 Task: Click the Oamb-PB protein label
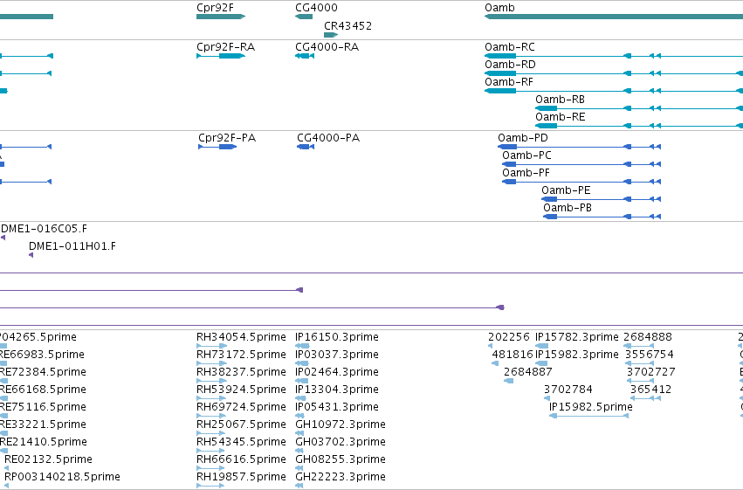tap(568, 208)
